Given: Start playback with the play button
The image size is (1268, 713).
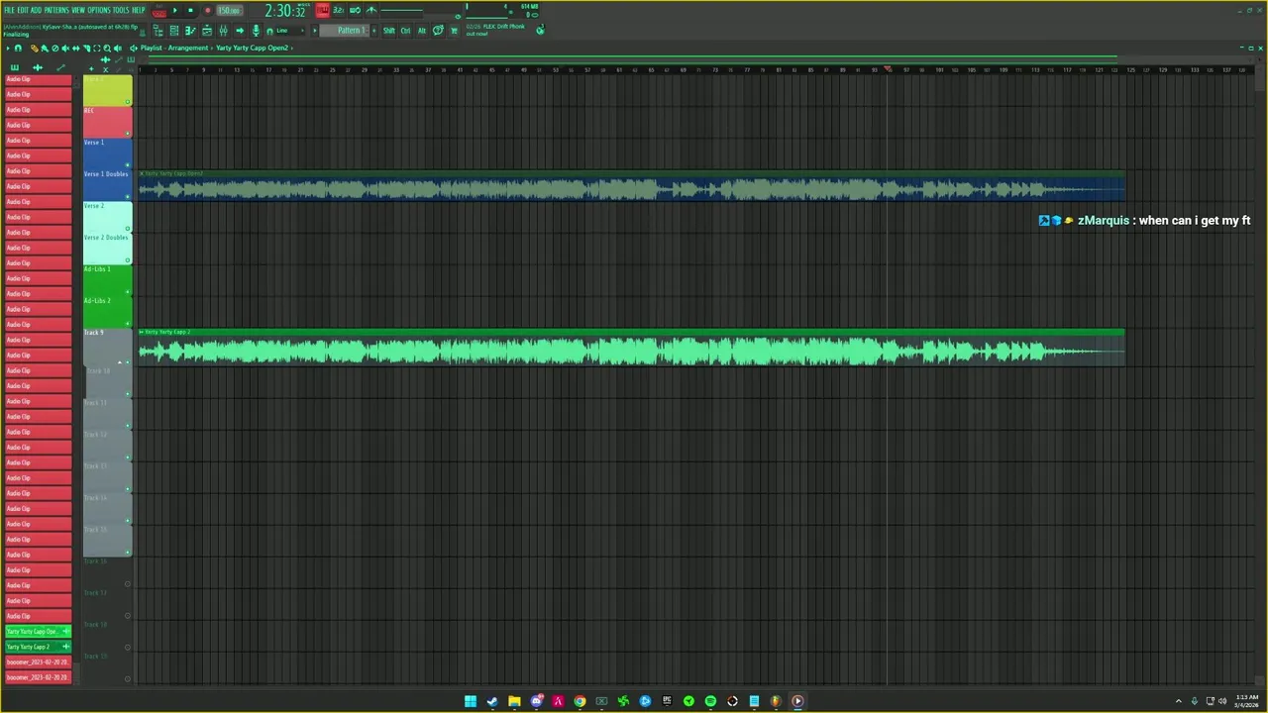Looking at the screenshot, I should (x=174, y=10).
